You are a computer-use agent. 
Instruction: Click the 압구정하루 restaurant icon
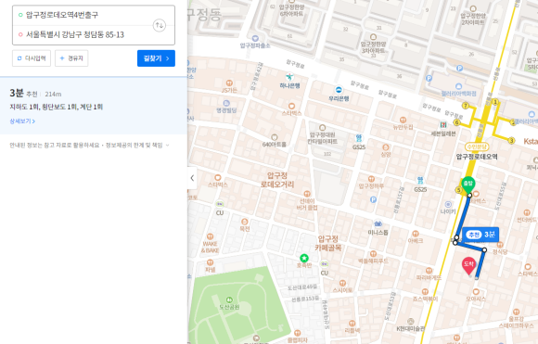click(x=371, y=179)
